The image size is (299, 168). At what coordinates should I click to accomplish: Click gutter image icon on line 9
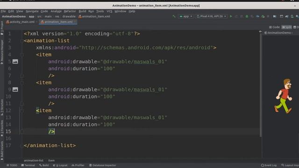point(15,90)
